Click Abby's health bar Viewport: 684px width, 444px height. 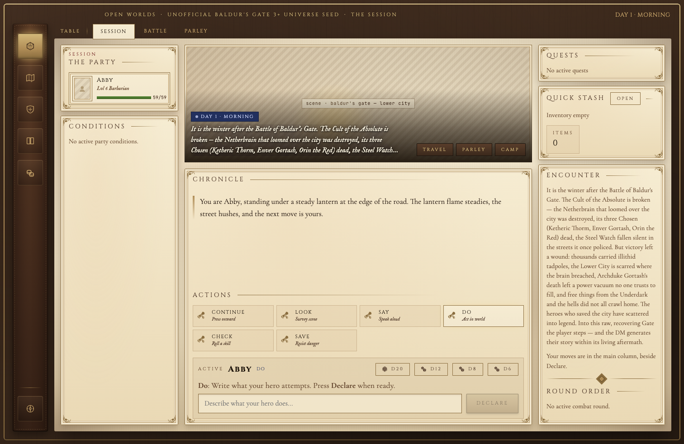click(124, 98)
